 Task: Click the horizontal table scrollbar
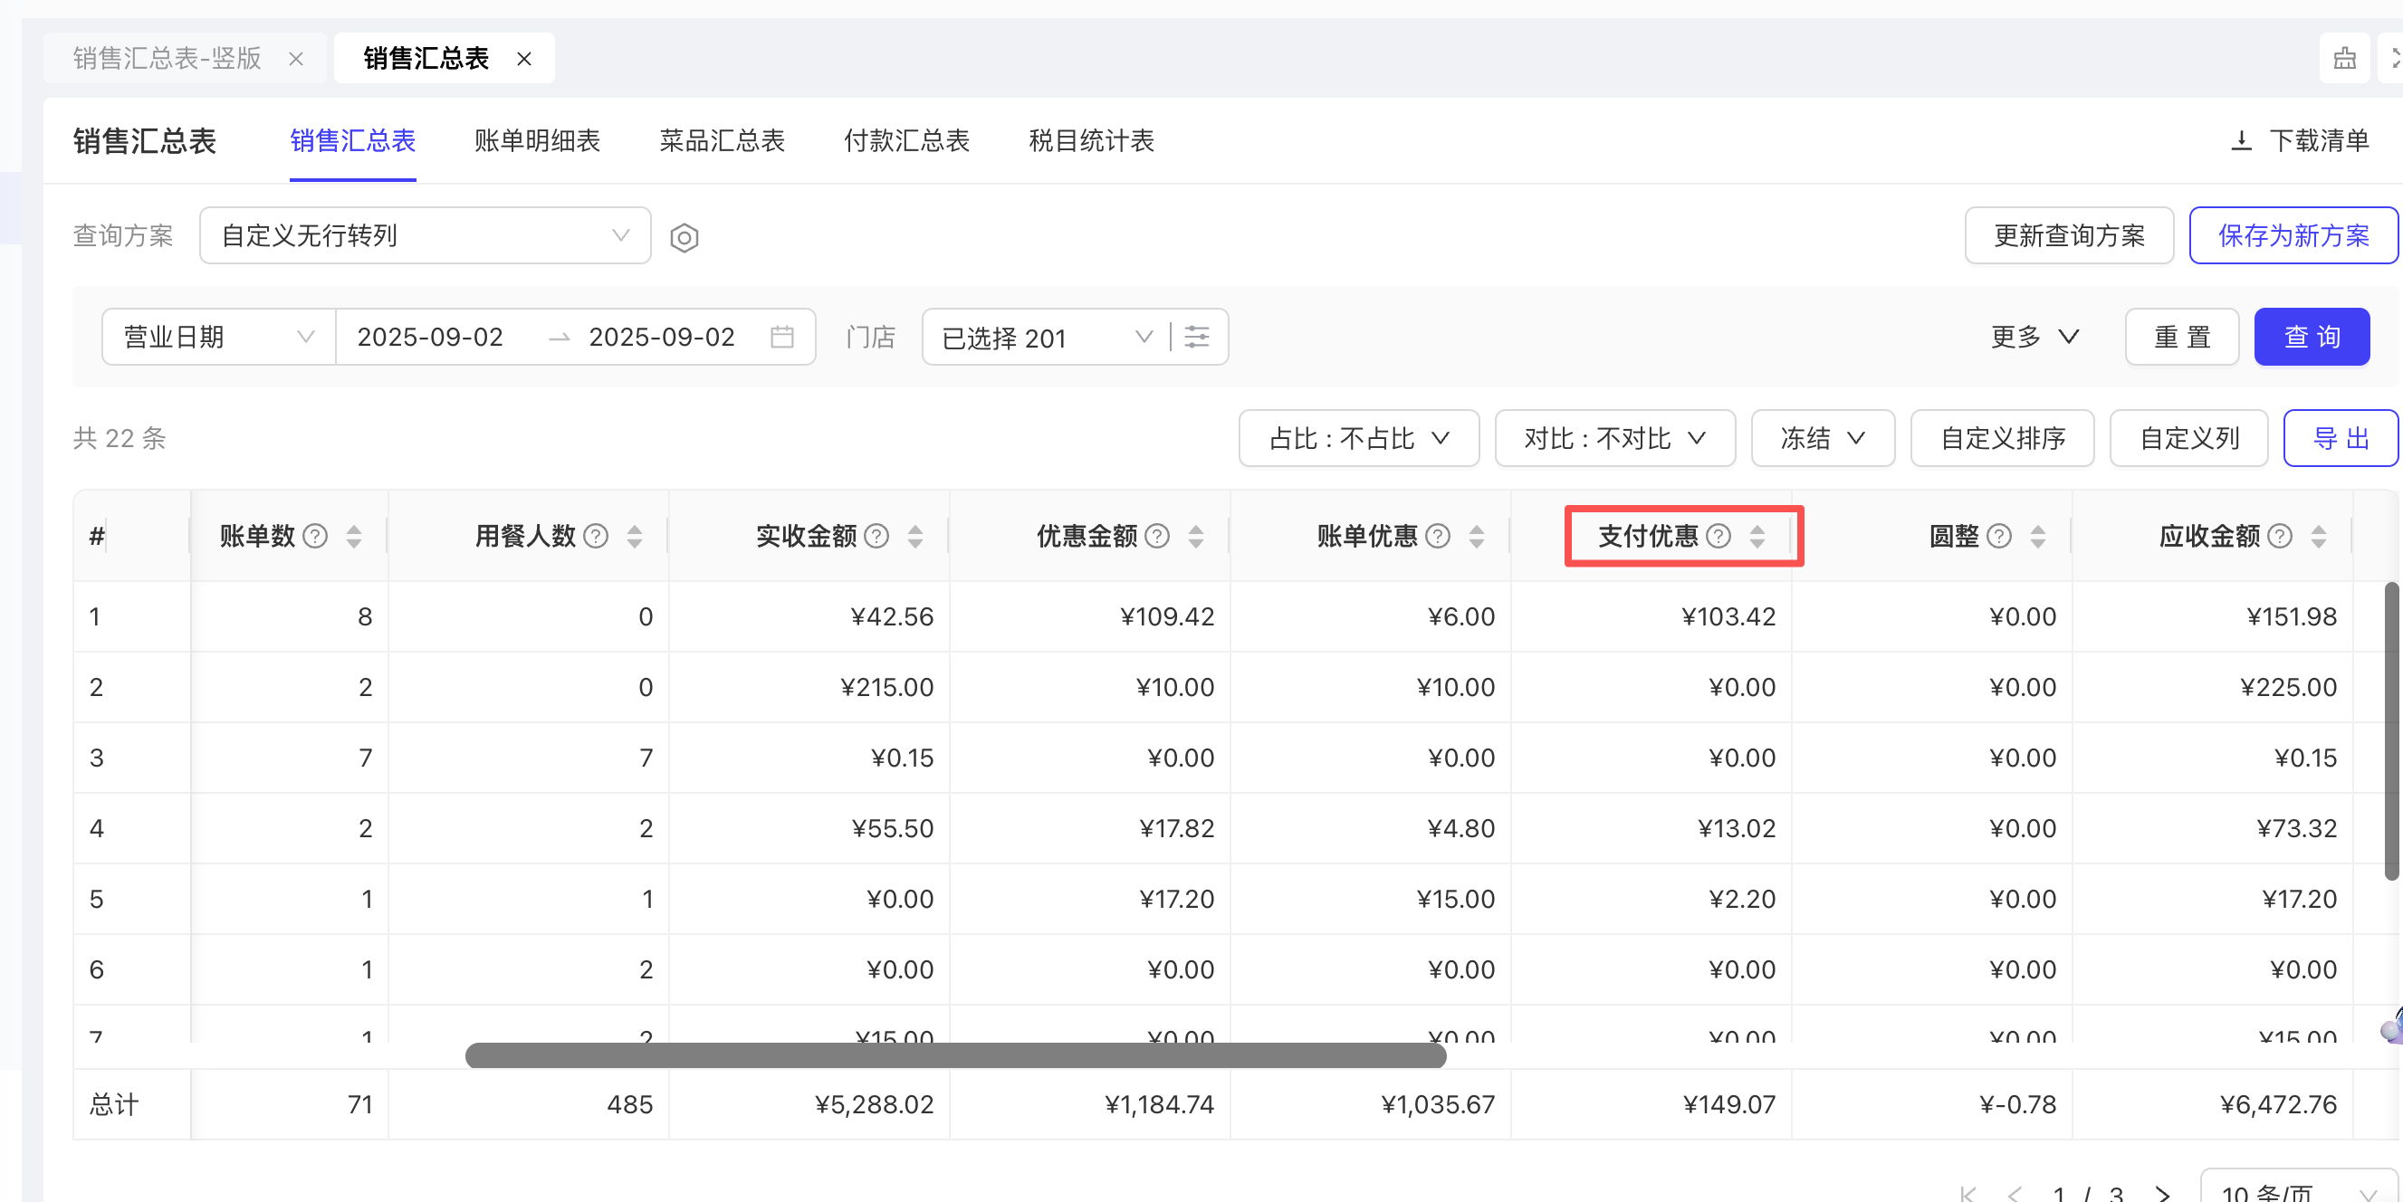(955, 1055)
